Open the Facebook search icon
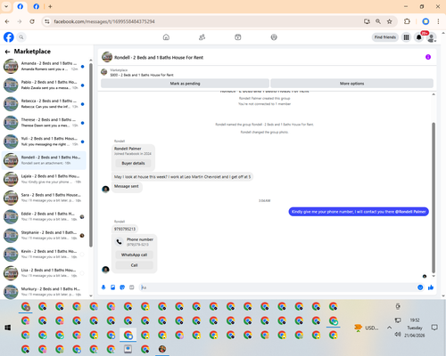Viewport: 446px width, 356px height. click(x=21, y=37)
